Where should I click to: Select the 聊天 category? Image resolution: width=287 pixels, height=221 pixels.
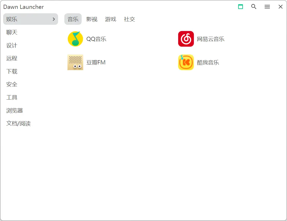coord(12,33)
